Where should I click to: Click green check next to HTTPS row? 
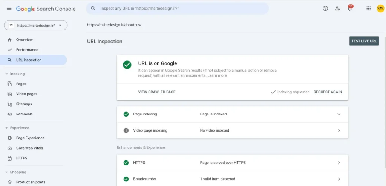click(126, 163)
